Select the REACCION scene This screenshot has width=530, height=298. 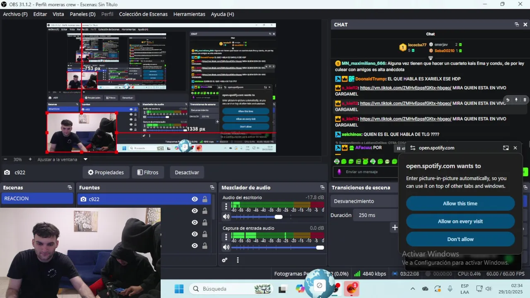(37, 199)
